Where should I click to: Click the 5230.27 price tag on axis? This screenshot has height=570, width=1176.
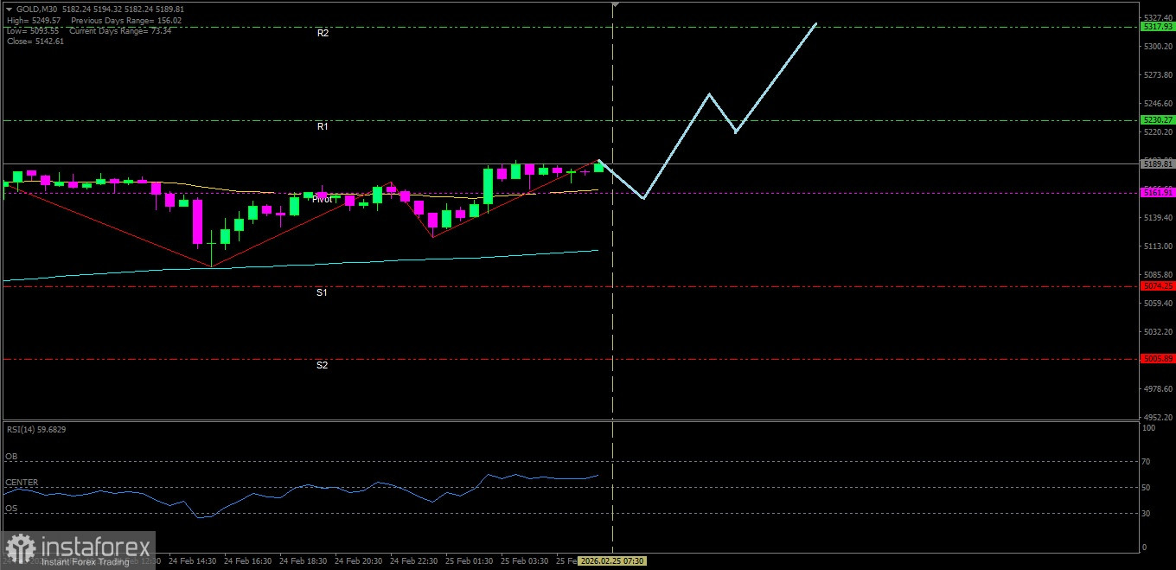tap(1157, 120)
